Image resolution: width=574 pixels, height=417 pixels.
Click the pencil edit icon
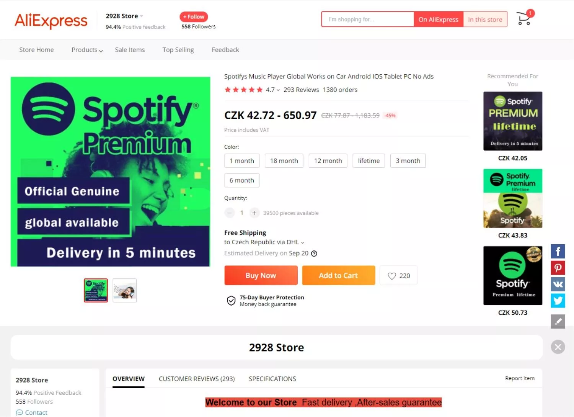tap(558, 322)
